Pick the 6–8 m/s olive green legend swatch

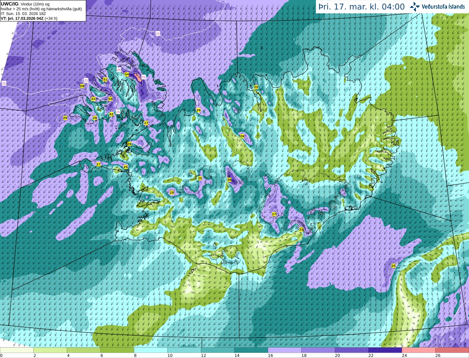coord(117,350)
